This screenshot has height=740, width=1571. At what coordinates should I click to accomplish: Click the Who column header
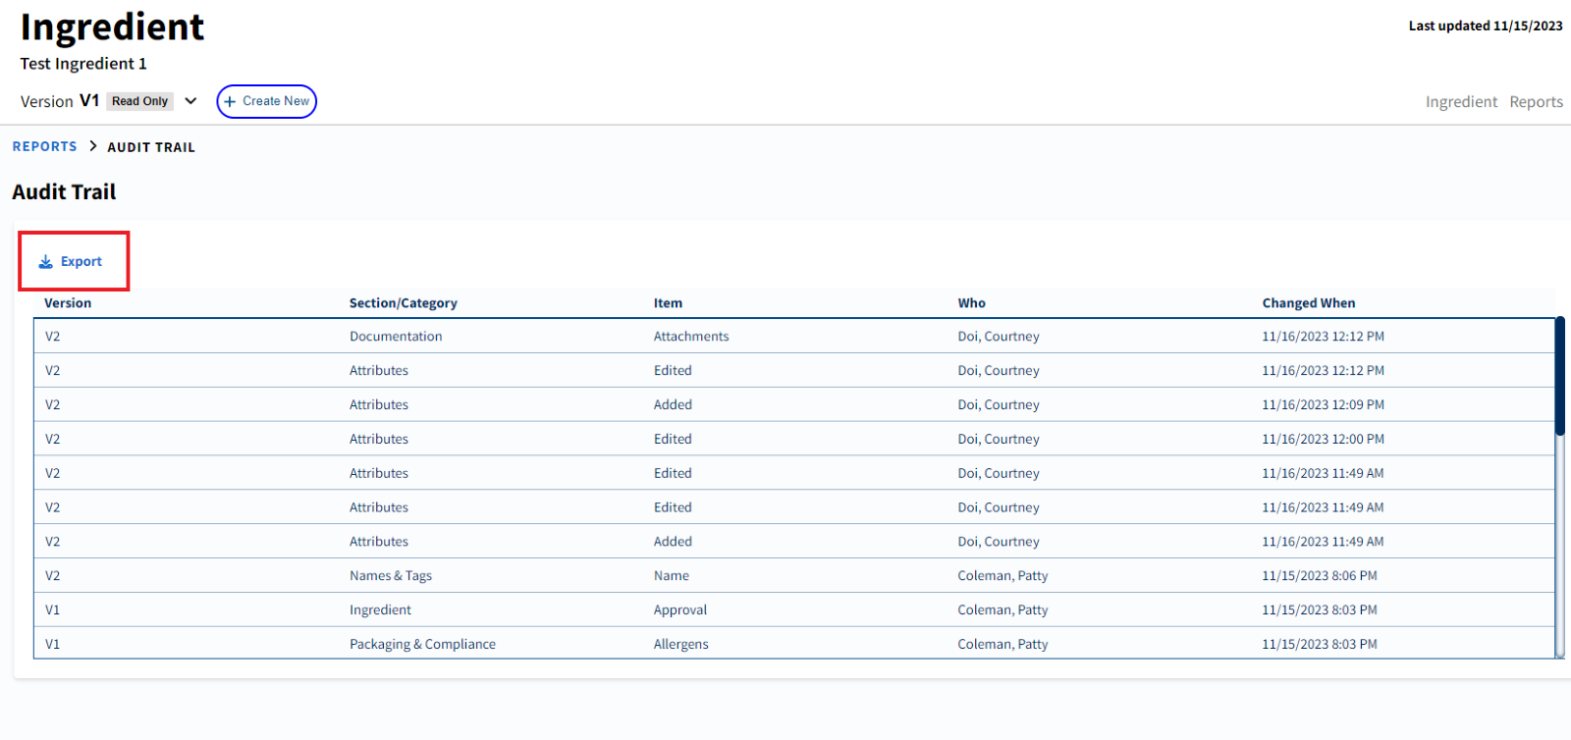[x=971, y=303]
